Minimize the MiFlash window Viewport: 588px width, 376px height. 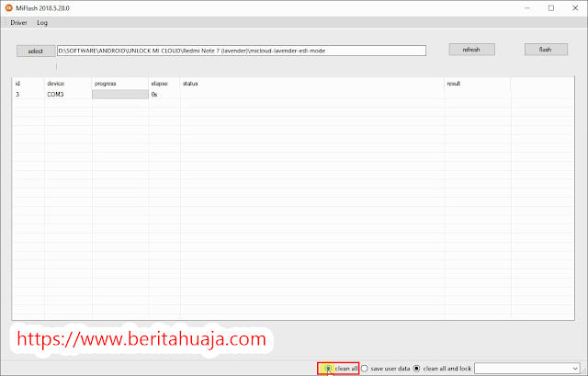point(527,8)
